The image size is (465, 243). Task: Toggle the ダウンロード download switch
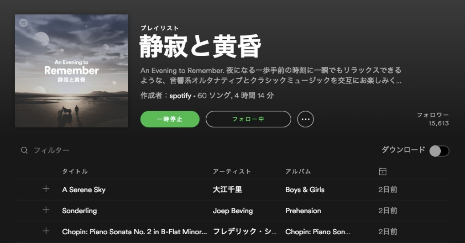click(x=439, y=151)
